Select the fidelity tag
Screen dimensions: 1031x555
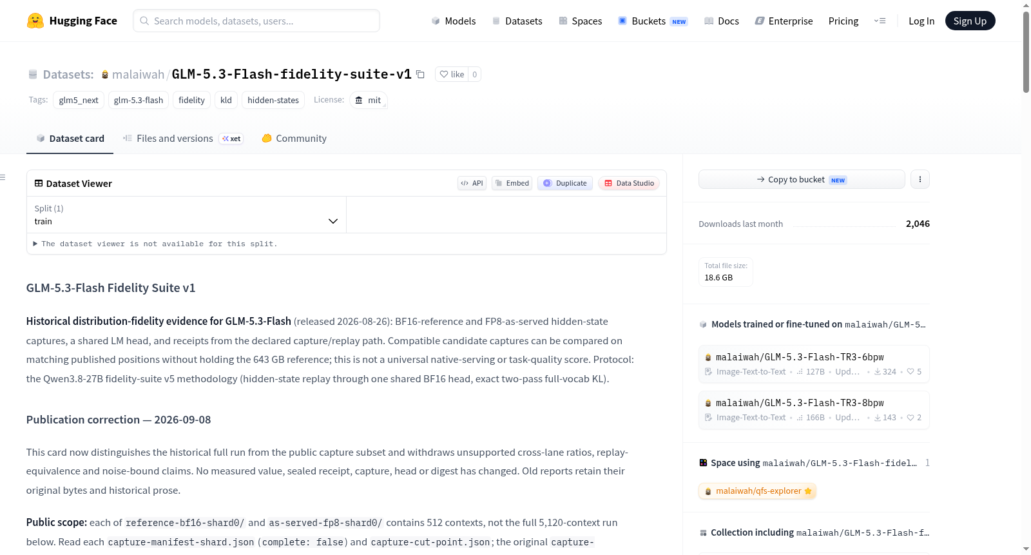coord(191,100)
